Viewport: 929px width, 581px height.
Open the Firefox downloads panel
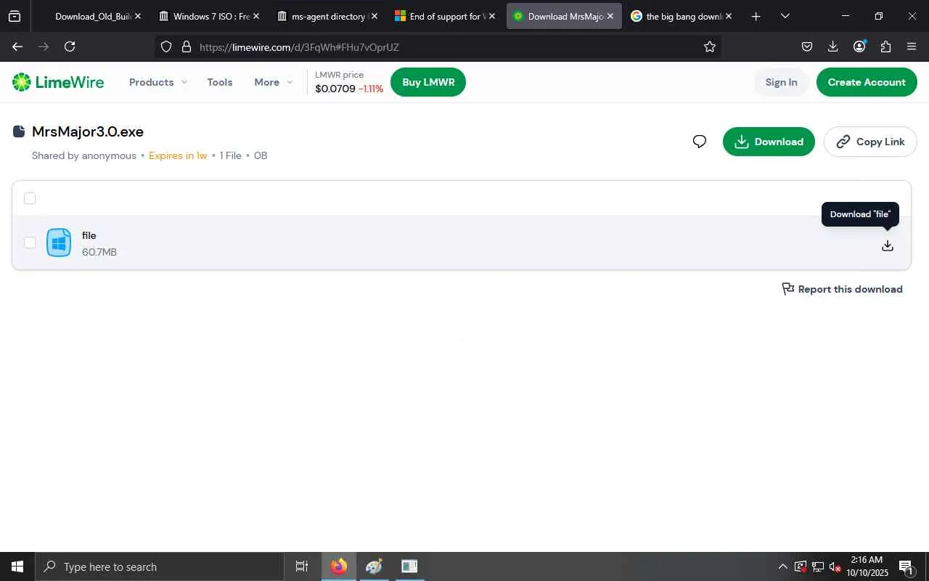833,46
